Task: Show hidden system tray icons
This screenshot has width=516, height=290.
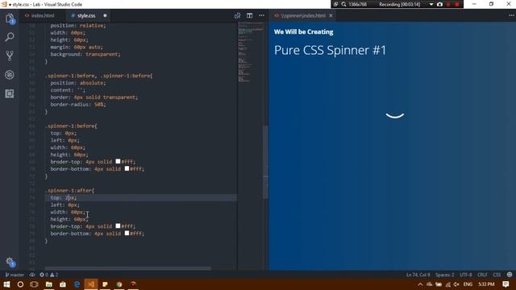Action: (420, 284)
